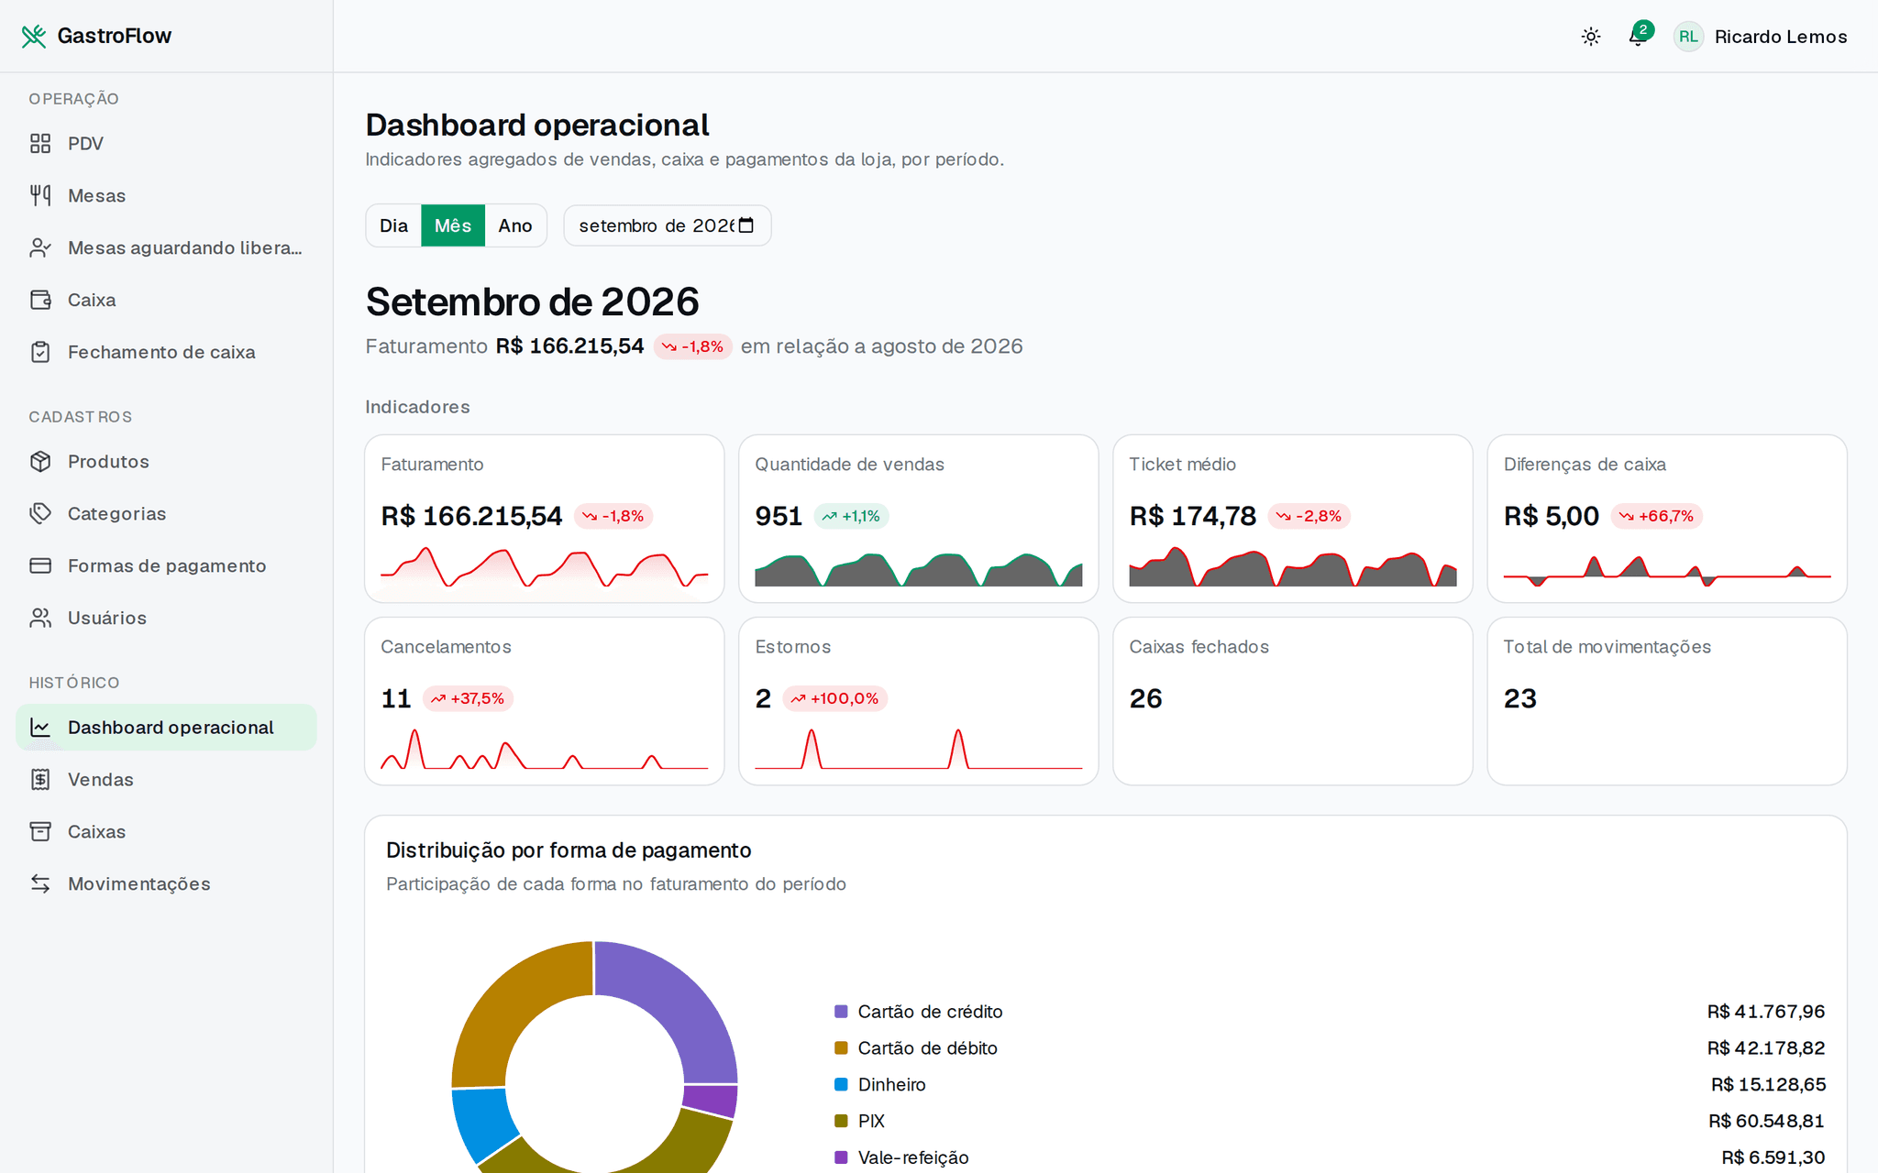The height and width of the screenshot is (1173, 1878).
Task: Click Total de movimentações value 23
Action: [1520, 699]
